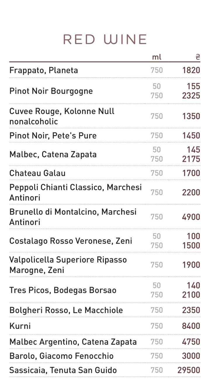The height and width of the screenshot is (389, 219).
Task: Tap Barolo, Giacomo Fenocchio
Action: 105,356
